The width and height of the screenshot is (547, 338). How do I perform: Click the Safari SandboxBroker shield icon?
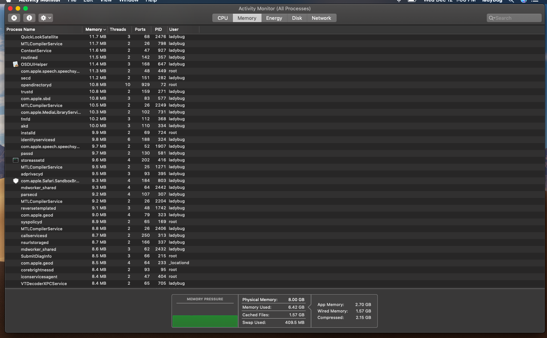point(16,181)
